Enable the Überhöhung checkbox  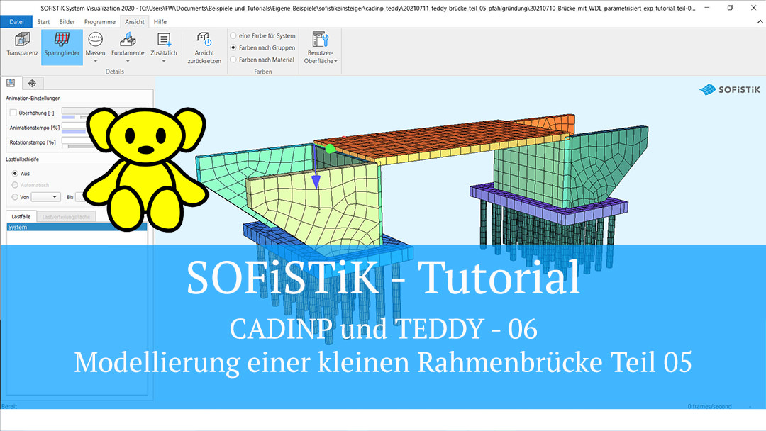(x=12, y=112)
